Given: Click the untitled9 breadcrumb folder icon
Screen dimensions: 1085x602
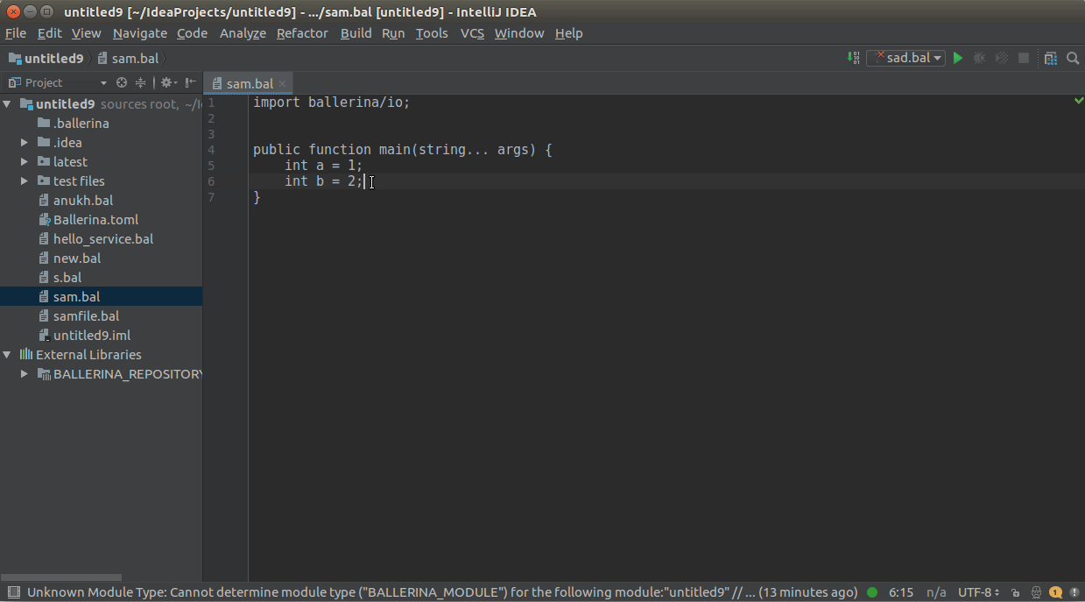Looking at the screenshot, I should point(15,59).
